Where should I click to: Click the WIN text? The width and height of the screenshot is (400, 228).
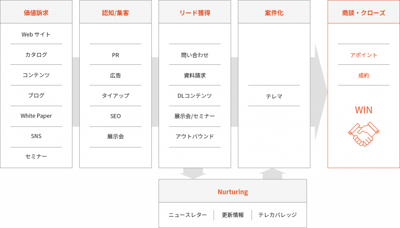click(x=364, y=110)
